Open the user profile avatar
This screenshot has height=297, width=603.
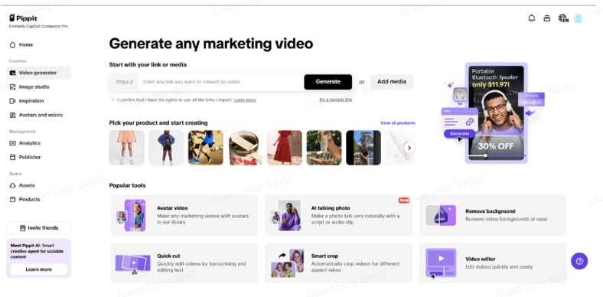tap(578, 18)
